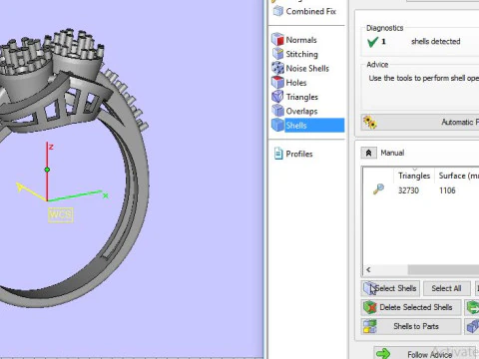Click the WCS label in viewport
The width and height of the screenshot is (479, 359).
point(61,214)
